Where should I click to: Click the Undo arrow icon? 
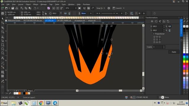click(x=35, y=8)
